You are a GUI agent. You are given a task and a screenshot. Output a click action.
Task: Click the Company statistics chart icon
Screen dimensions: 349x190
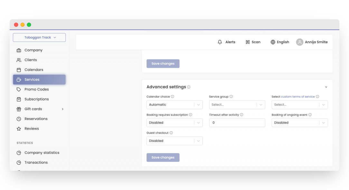click(19, 152)
